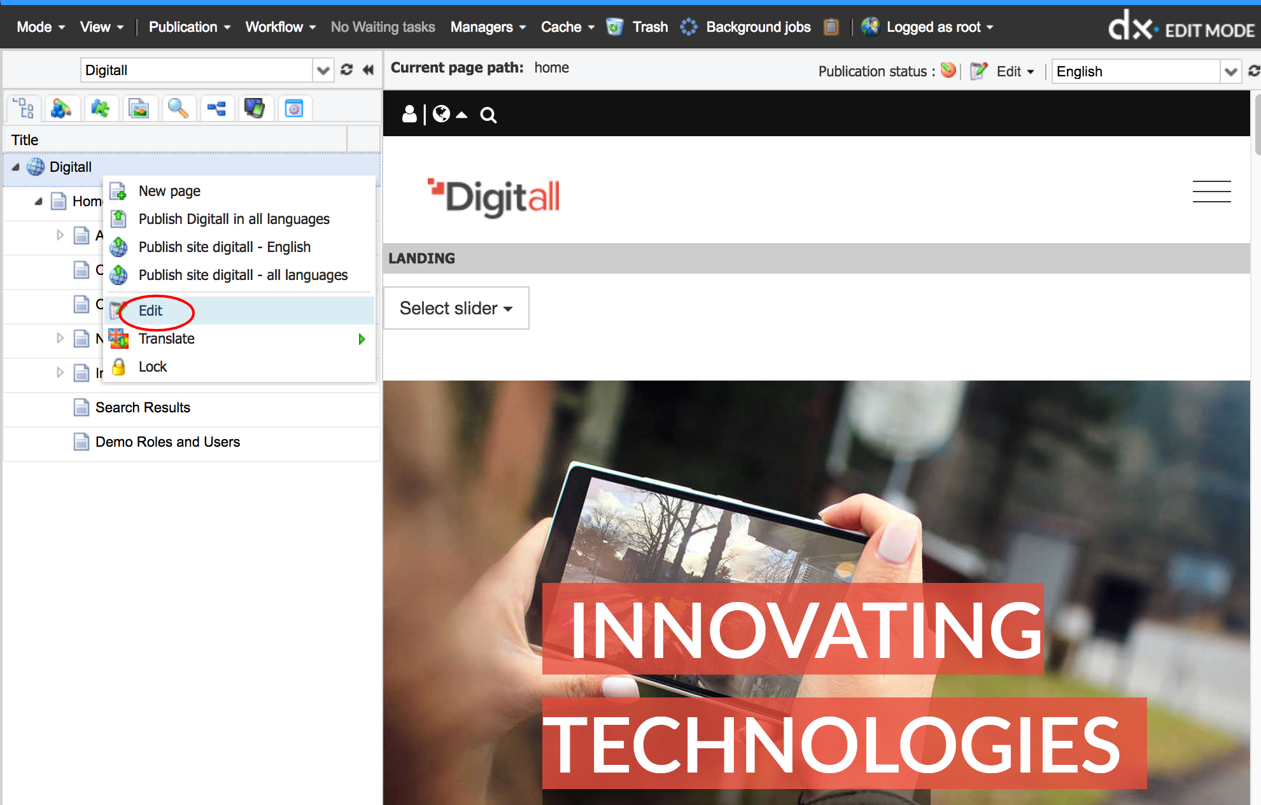Click the Digitall logo on page

coord(493,197)
